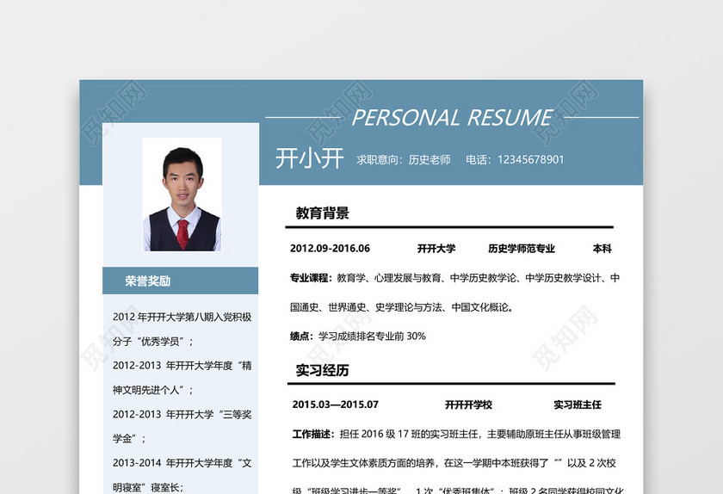
Task: Click the line 学金”；
Action: pyautogui.click(x=129, y=439)
